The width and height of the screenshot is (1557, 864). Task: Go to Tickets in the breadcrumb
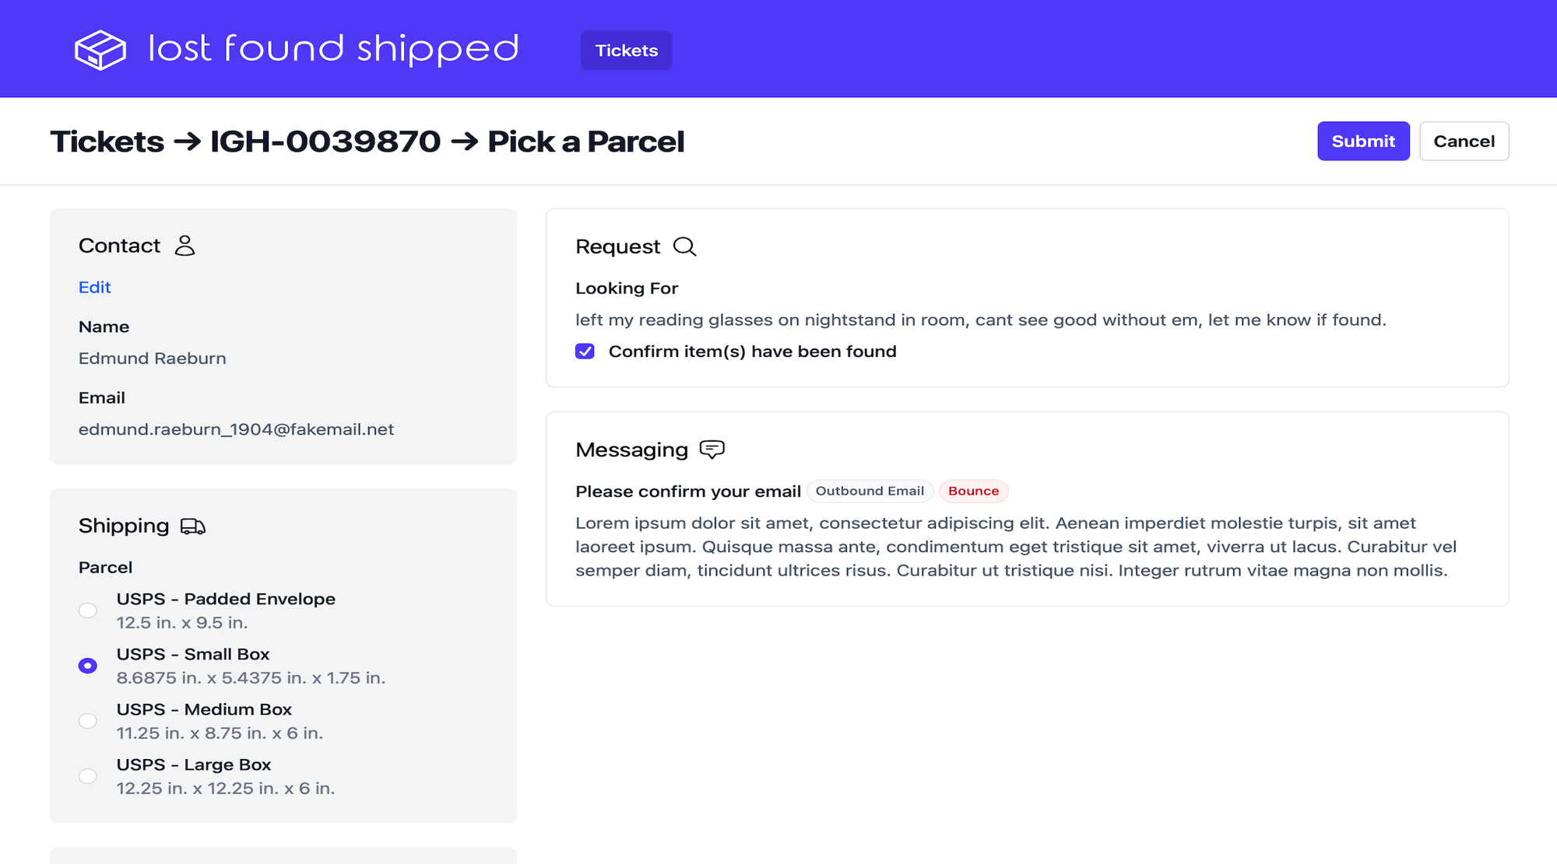click(x=107, y=142)
